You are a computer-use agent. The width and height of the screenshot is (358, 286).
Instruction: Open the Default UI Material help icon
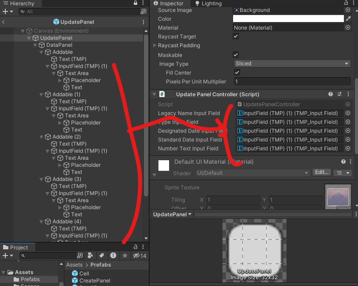(343, 162)
